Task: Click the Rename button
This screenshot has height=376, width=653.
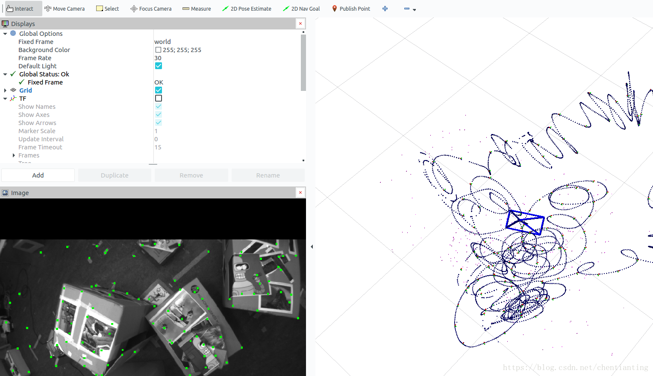Action: coord(268,175)
